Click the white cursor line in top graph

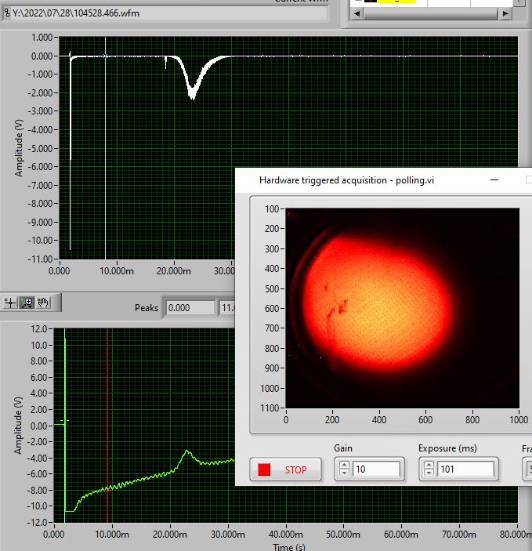coord(105,157)
